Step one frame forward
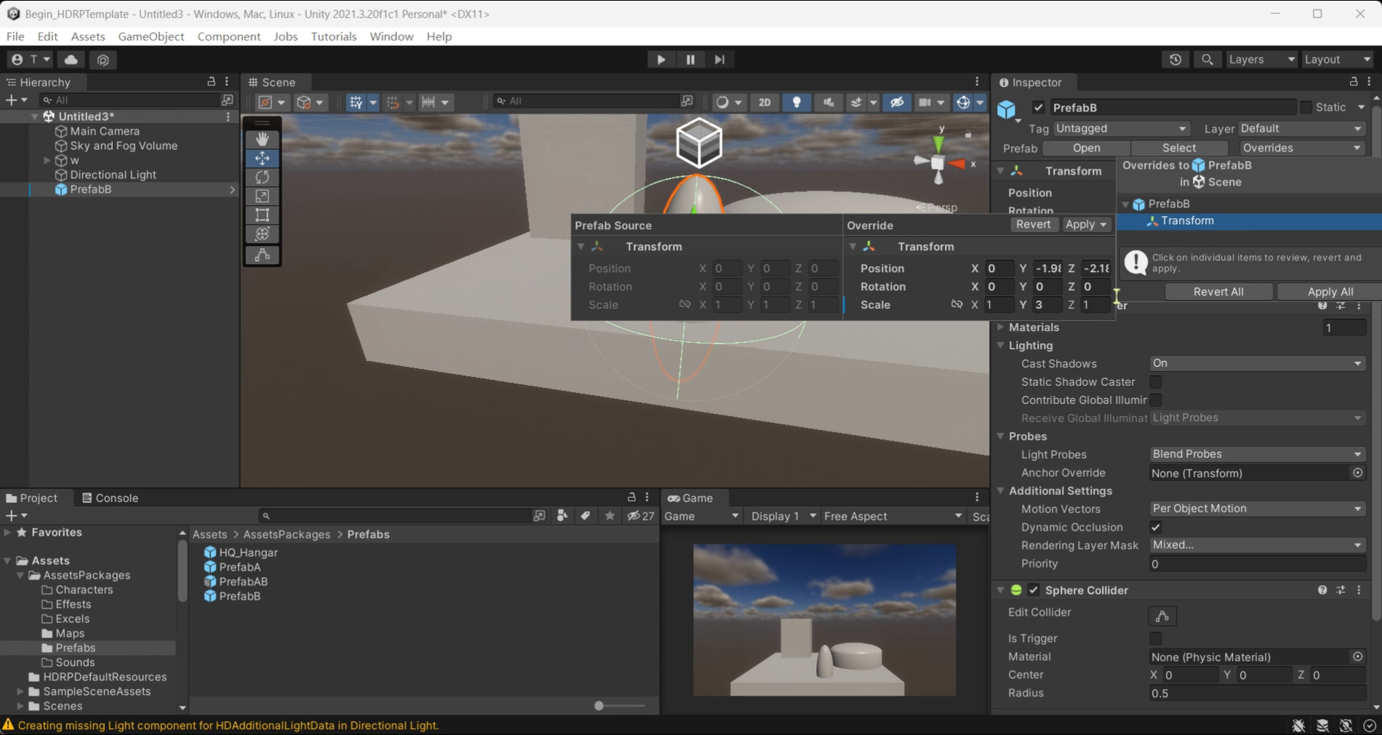This screenshot has width=1382, height=735. coord(719,60)
